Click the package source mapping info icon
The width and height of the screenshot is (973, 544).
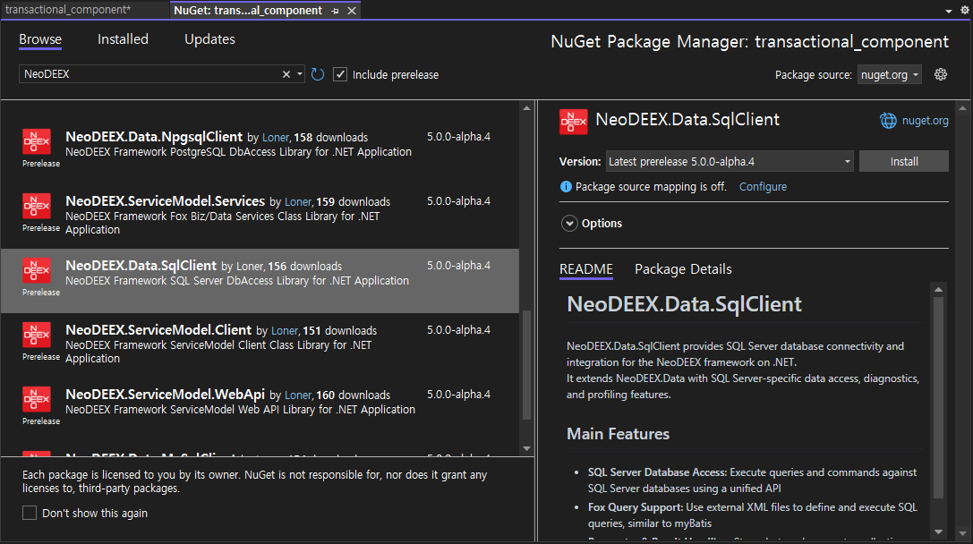[x=566, y=187]
